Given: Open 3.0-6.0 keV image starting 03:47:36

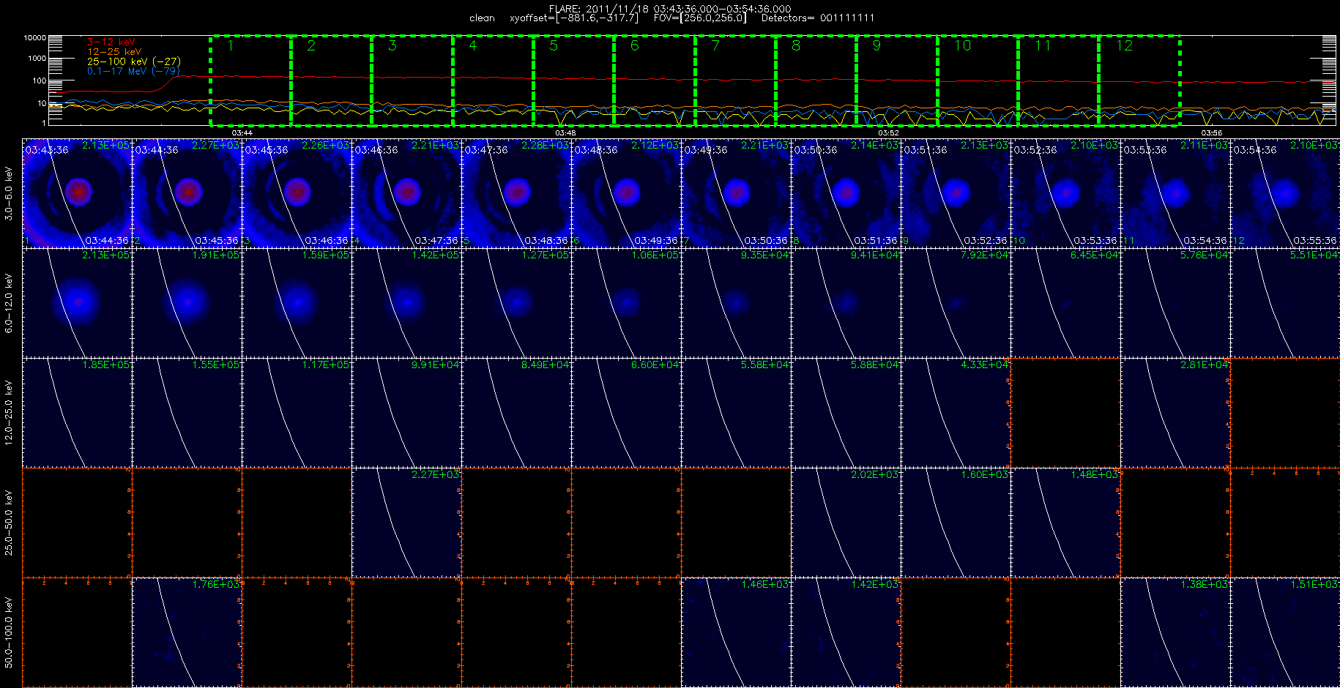Looking at the screenshot, I should pos(516,193).
